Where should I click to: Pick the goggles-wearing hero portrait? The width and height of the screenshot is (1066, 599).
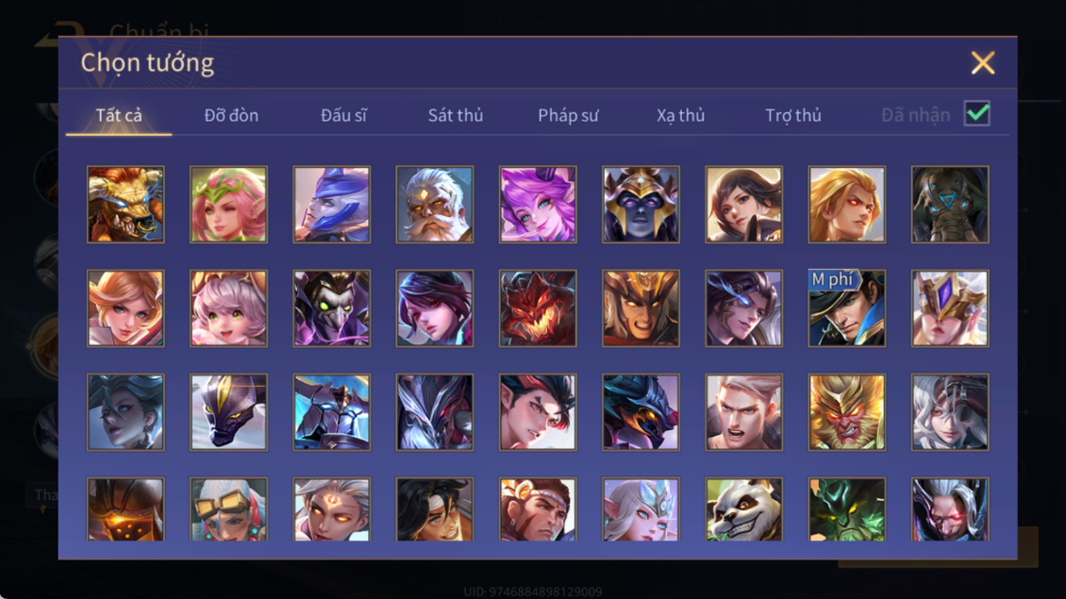tap(228, 509)
